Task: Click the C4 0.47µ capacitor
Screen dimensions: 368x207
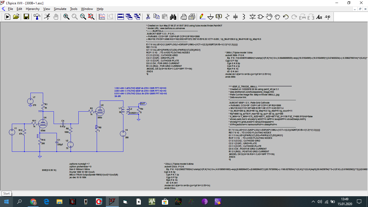Action: click(x=63, y=123)
